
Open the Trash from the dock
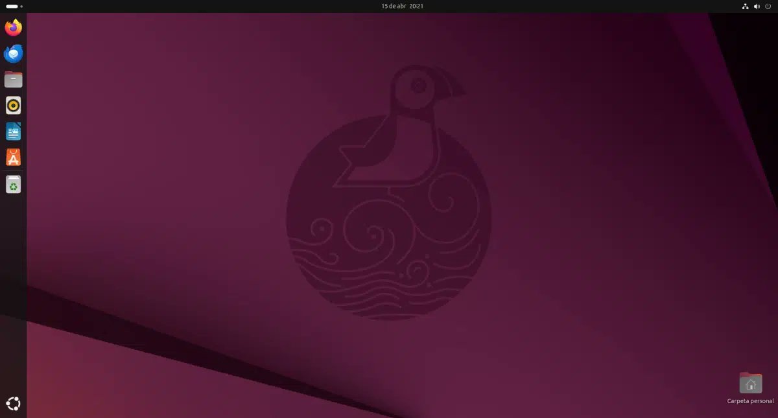pos(14,185)
